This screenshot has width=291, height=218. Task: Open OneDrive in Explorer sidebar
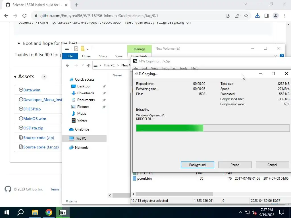82,129
